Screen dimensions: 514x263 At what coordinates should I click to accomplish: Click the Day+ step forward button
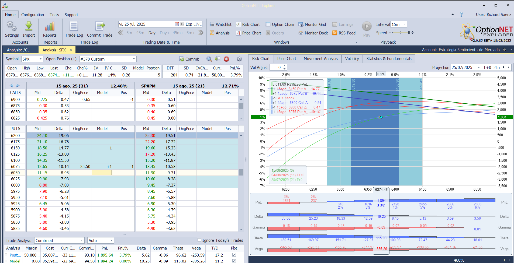165,33
